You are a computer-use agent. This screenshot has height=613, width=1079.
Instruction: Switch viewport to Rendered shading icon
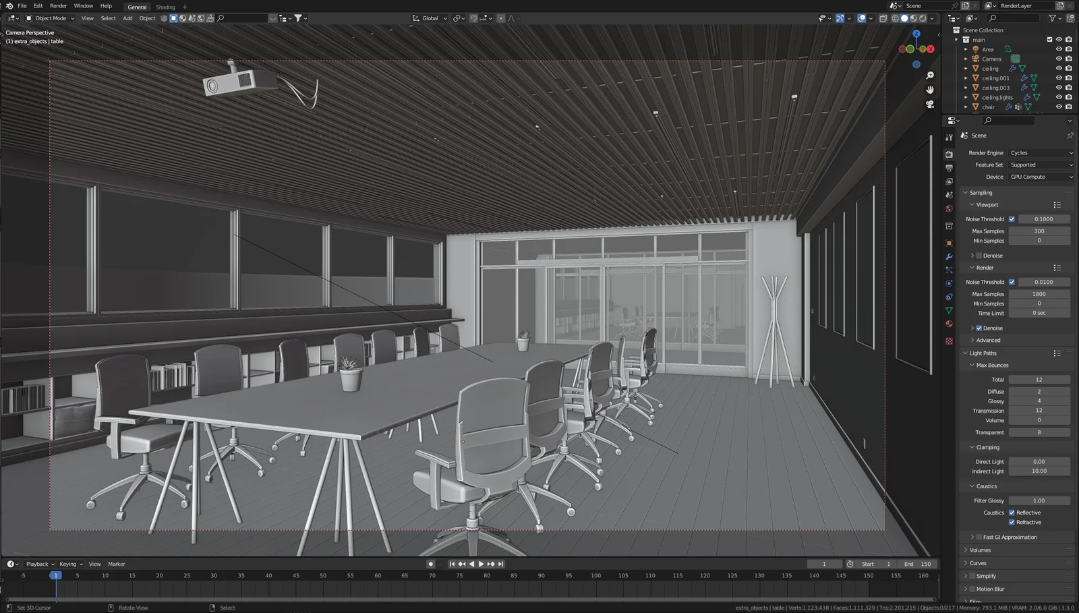922,18
